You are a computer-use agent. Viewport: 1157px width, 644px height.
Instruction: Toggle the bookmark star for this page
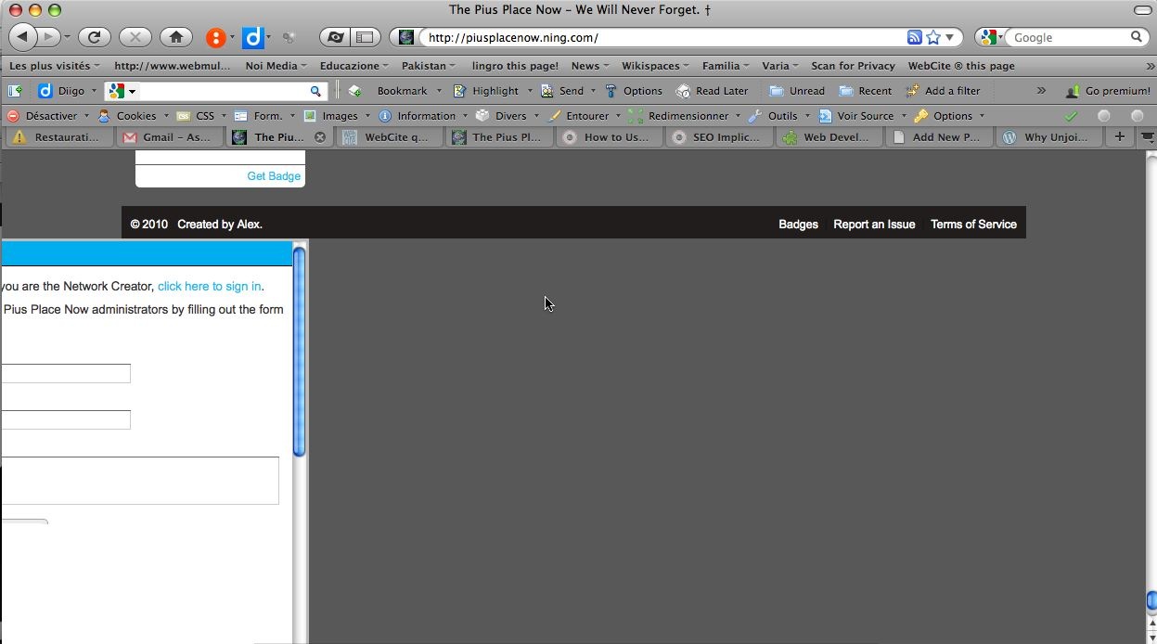933,37
